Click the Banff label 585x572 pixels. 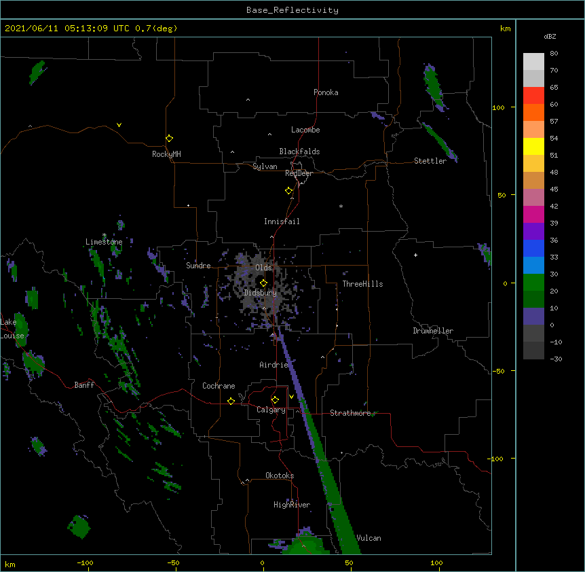84,385
